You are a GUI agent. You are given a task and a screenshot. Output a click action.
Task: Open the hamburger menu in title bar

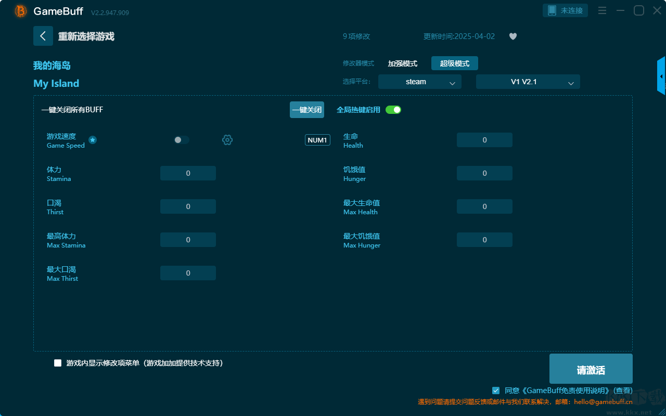pyautogui.click(x=602, y=10)
